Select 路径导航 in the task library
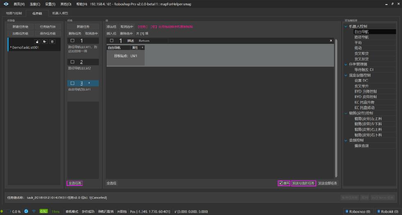 click(361, 37)
